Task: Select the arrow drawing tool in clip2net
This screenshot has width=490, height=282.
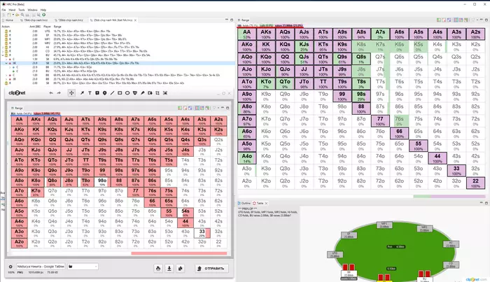Action: tap(82, 93)
